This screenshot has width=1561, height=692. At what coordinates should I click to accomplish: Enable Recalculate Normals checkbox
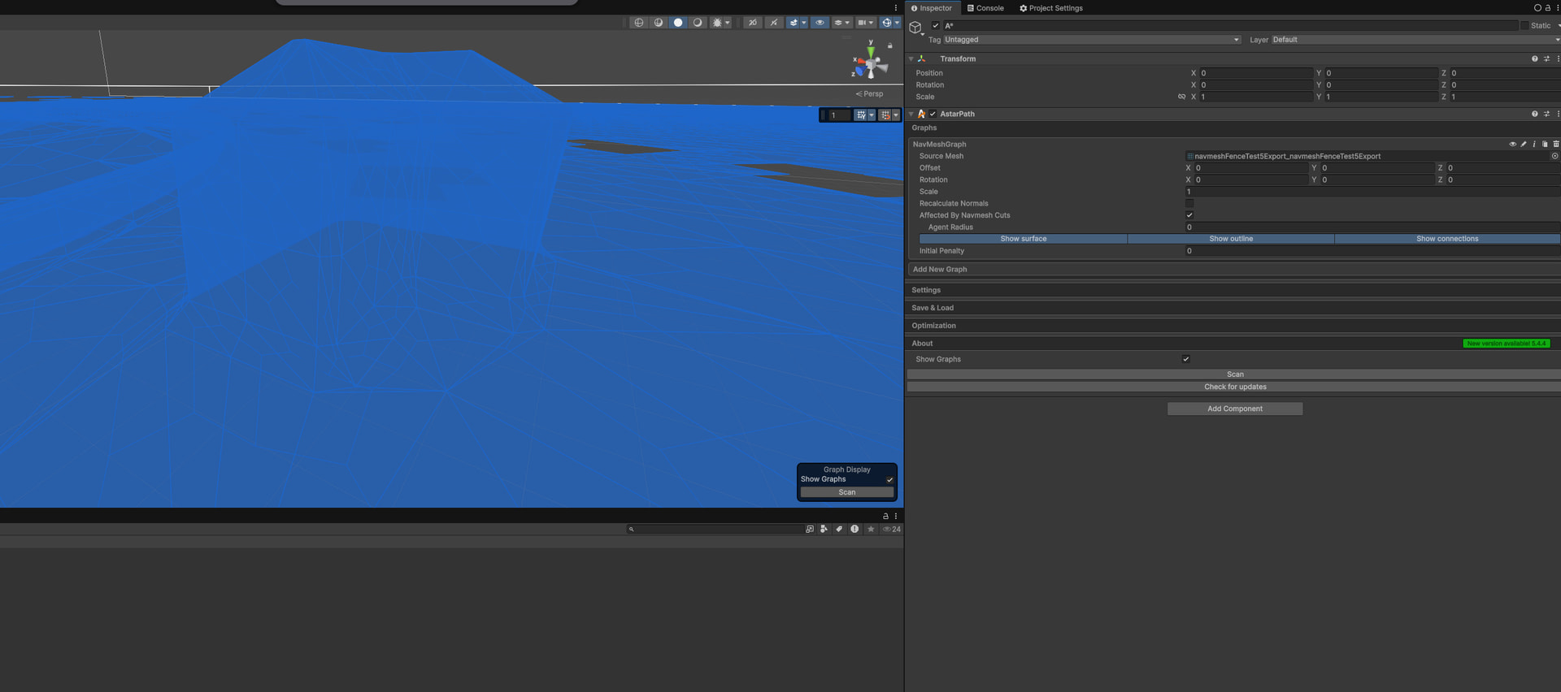(1189, 204)
